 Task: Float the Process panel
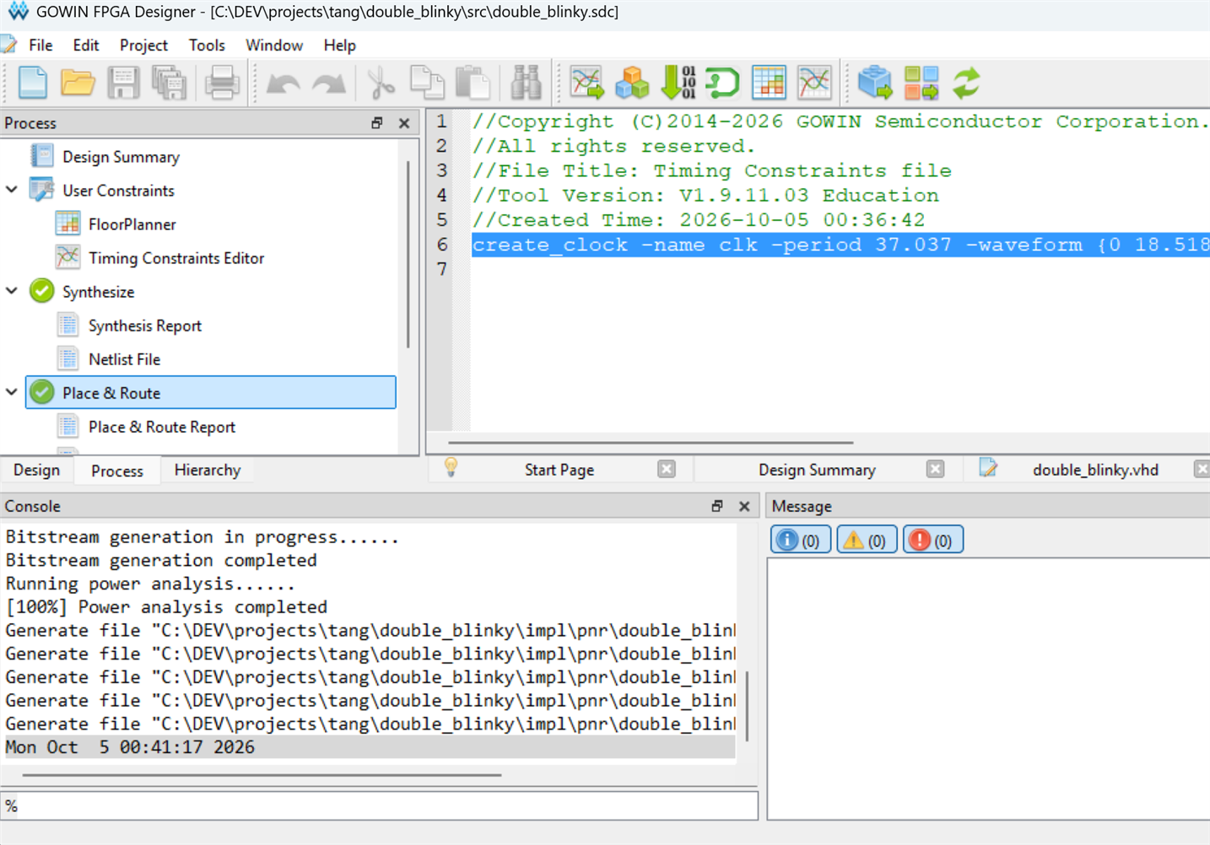377,123
